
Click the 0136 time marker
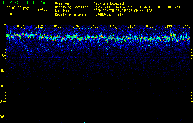[113, 27]
